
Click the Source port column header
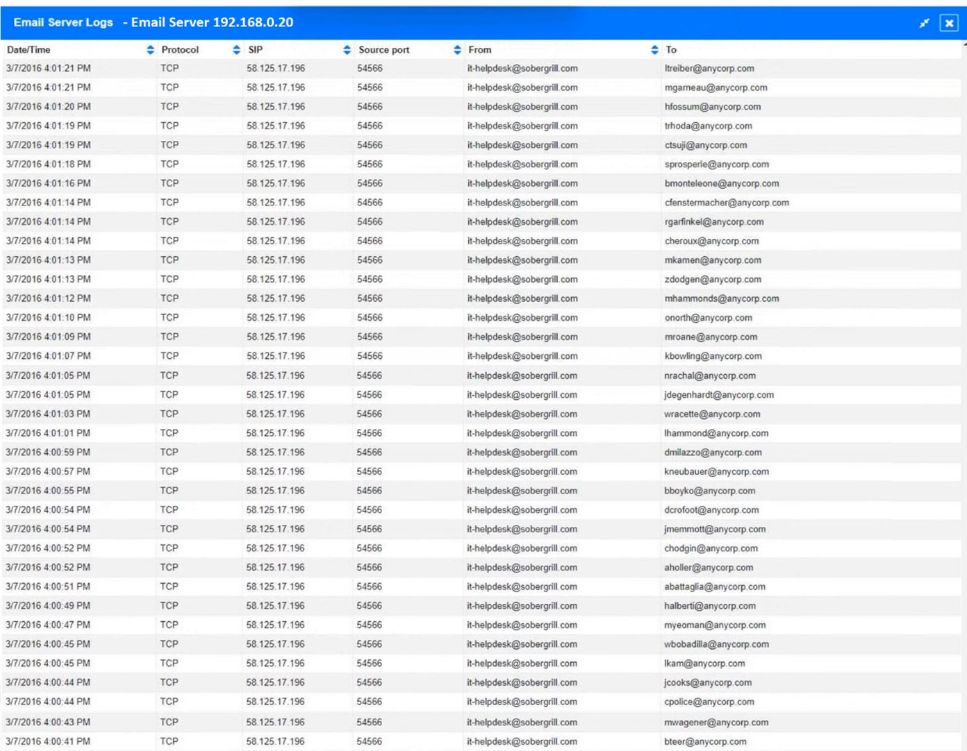click(x=384, y=50)
